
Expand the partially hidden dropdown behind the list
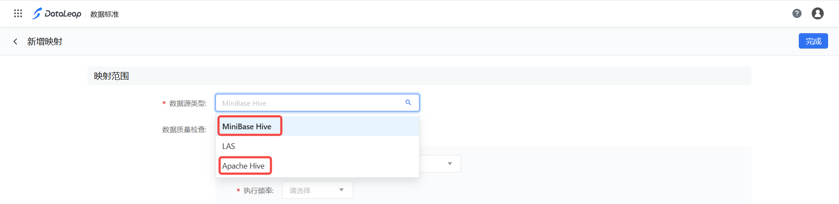click(x=450, y=164)
